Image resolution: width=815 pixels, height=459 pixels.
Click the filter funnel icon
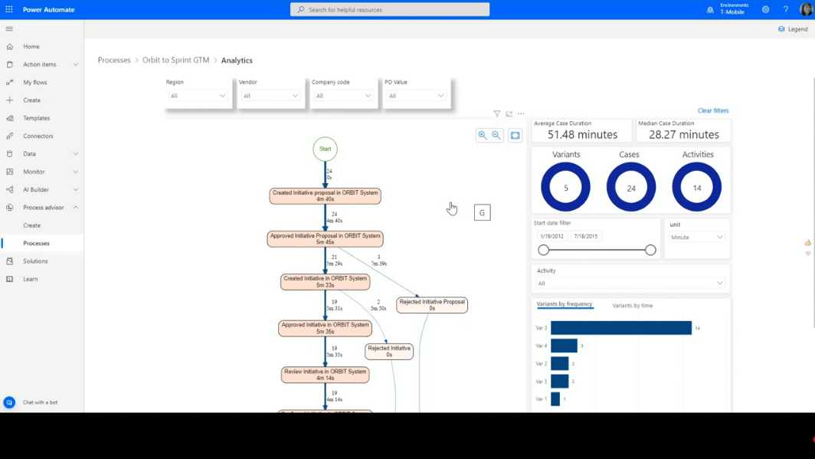pos(497,113)
